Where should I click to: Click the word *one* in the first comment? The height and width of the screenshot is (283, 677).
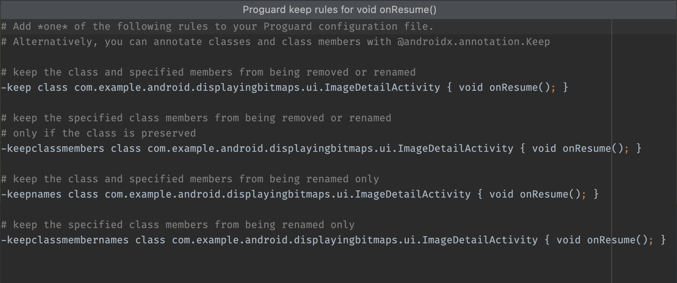click(x=53, y=26)
